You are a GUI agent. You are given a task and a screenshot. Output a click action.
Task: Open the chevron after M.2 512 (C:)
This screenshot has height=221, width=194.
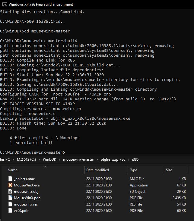[x=39, y=159]
